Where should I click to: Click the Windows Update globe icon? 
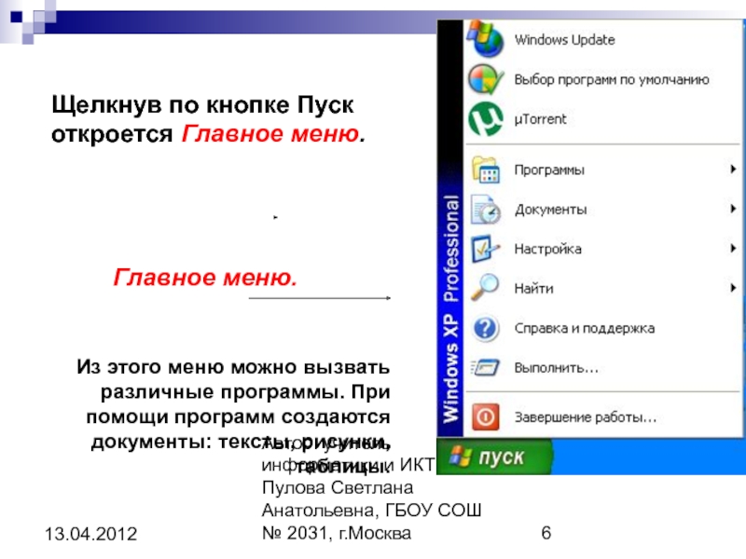[x=485, y=39]
